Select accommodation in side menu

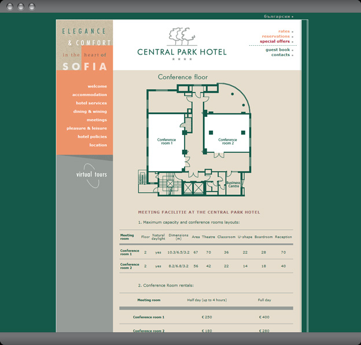coord(90,95)
